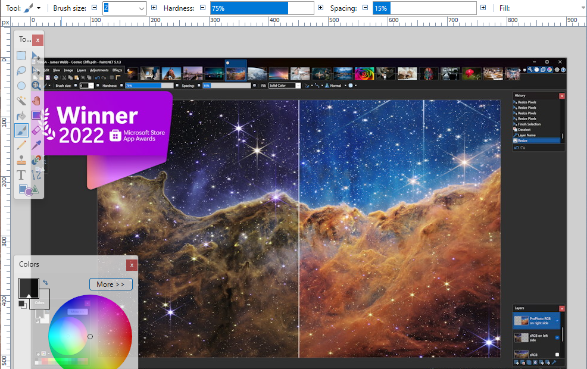The height and width of the screenshot is (369, 587).
Task: Select highlighted 'Resize' entry in pictured History
Action: click(537, 140)
